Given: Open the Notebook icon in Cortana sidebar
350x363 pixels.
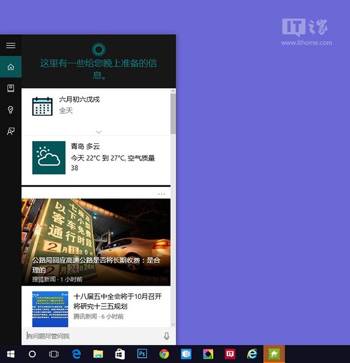Looking at the screenshot, I should pyautogui.click(x=10, y=88).
